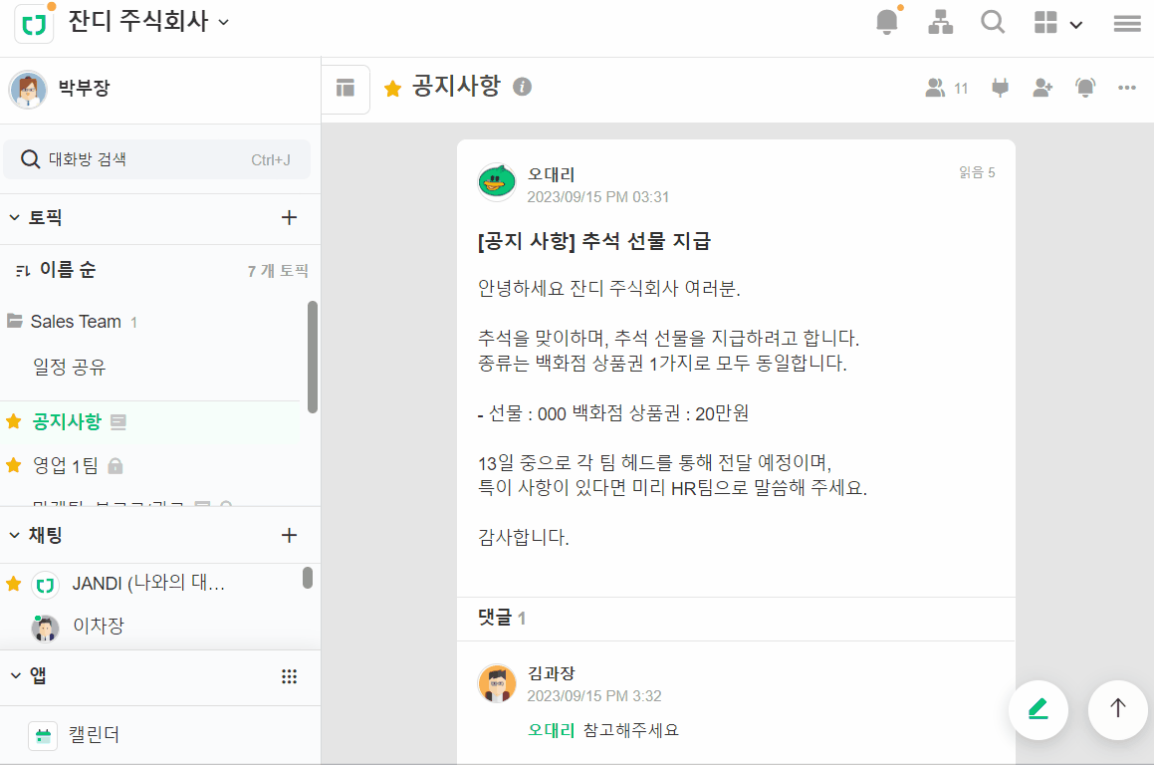
Task: Click the 대화방 검색 search field
Action: pyautogui.click(x=156, y=159)
